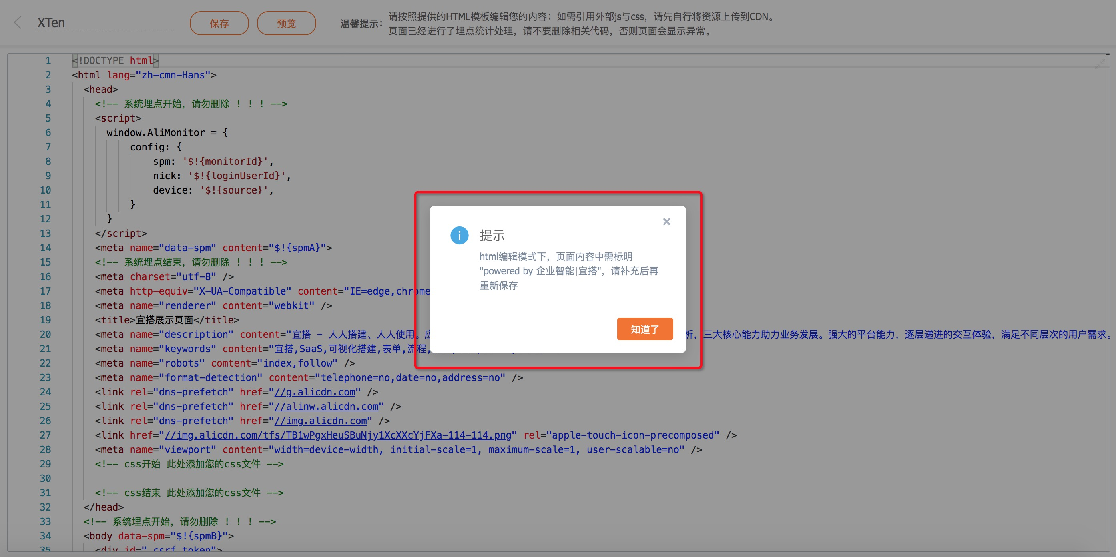Click the editor fullscreen expand icon
Screen dimensions: 1116x557
click(x=1099, y=64)
